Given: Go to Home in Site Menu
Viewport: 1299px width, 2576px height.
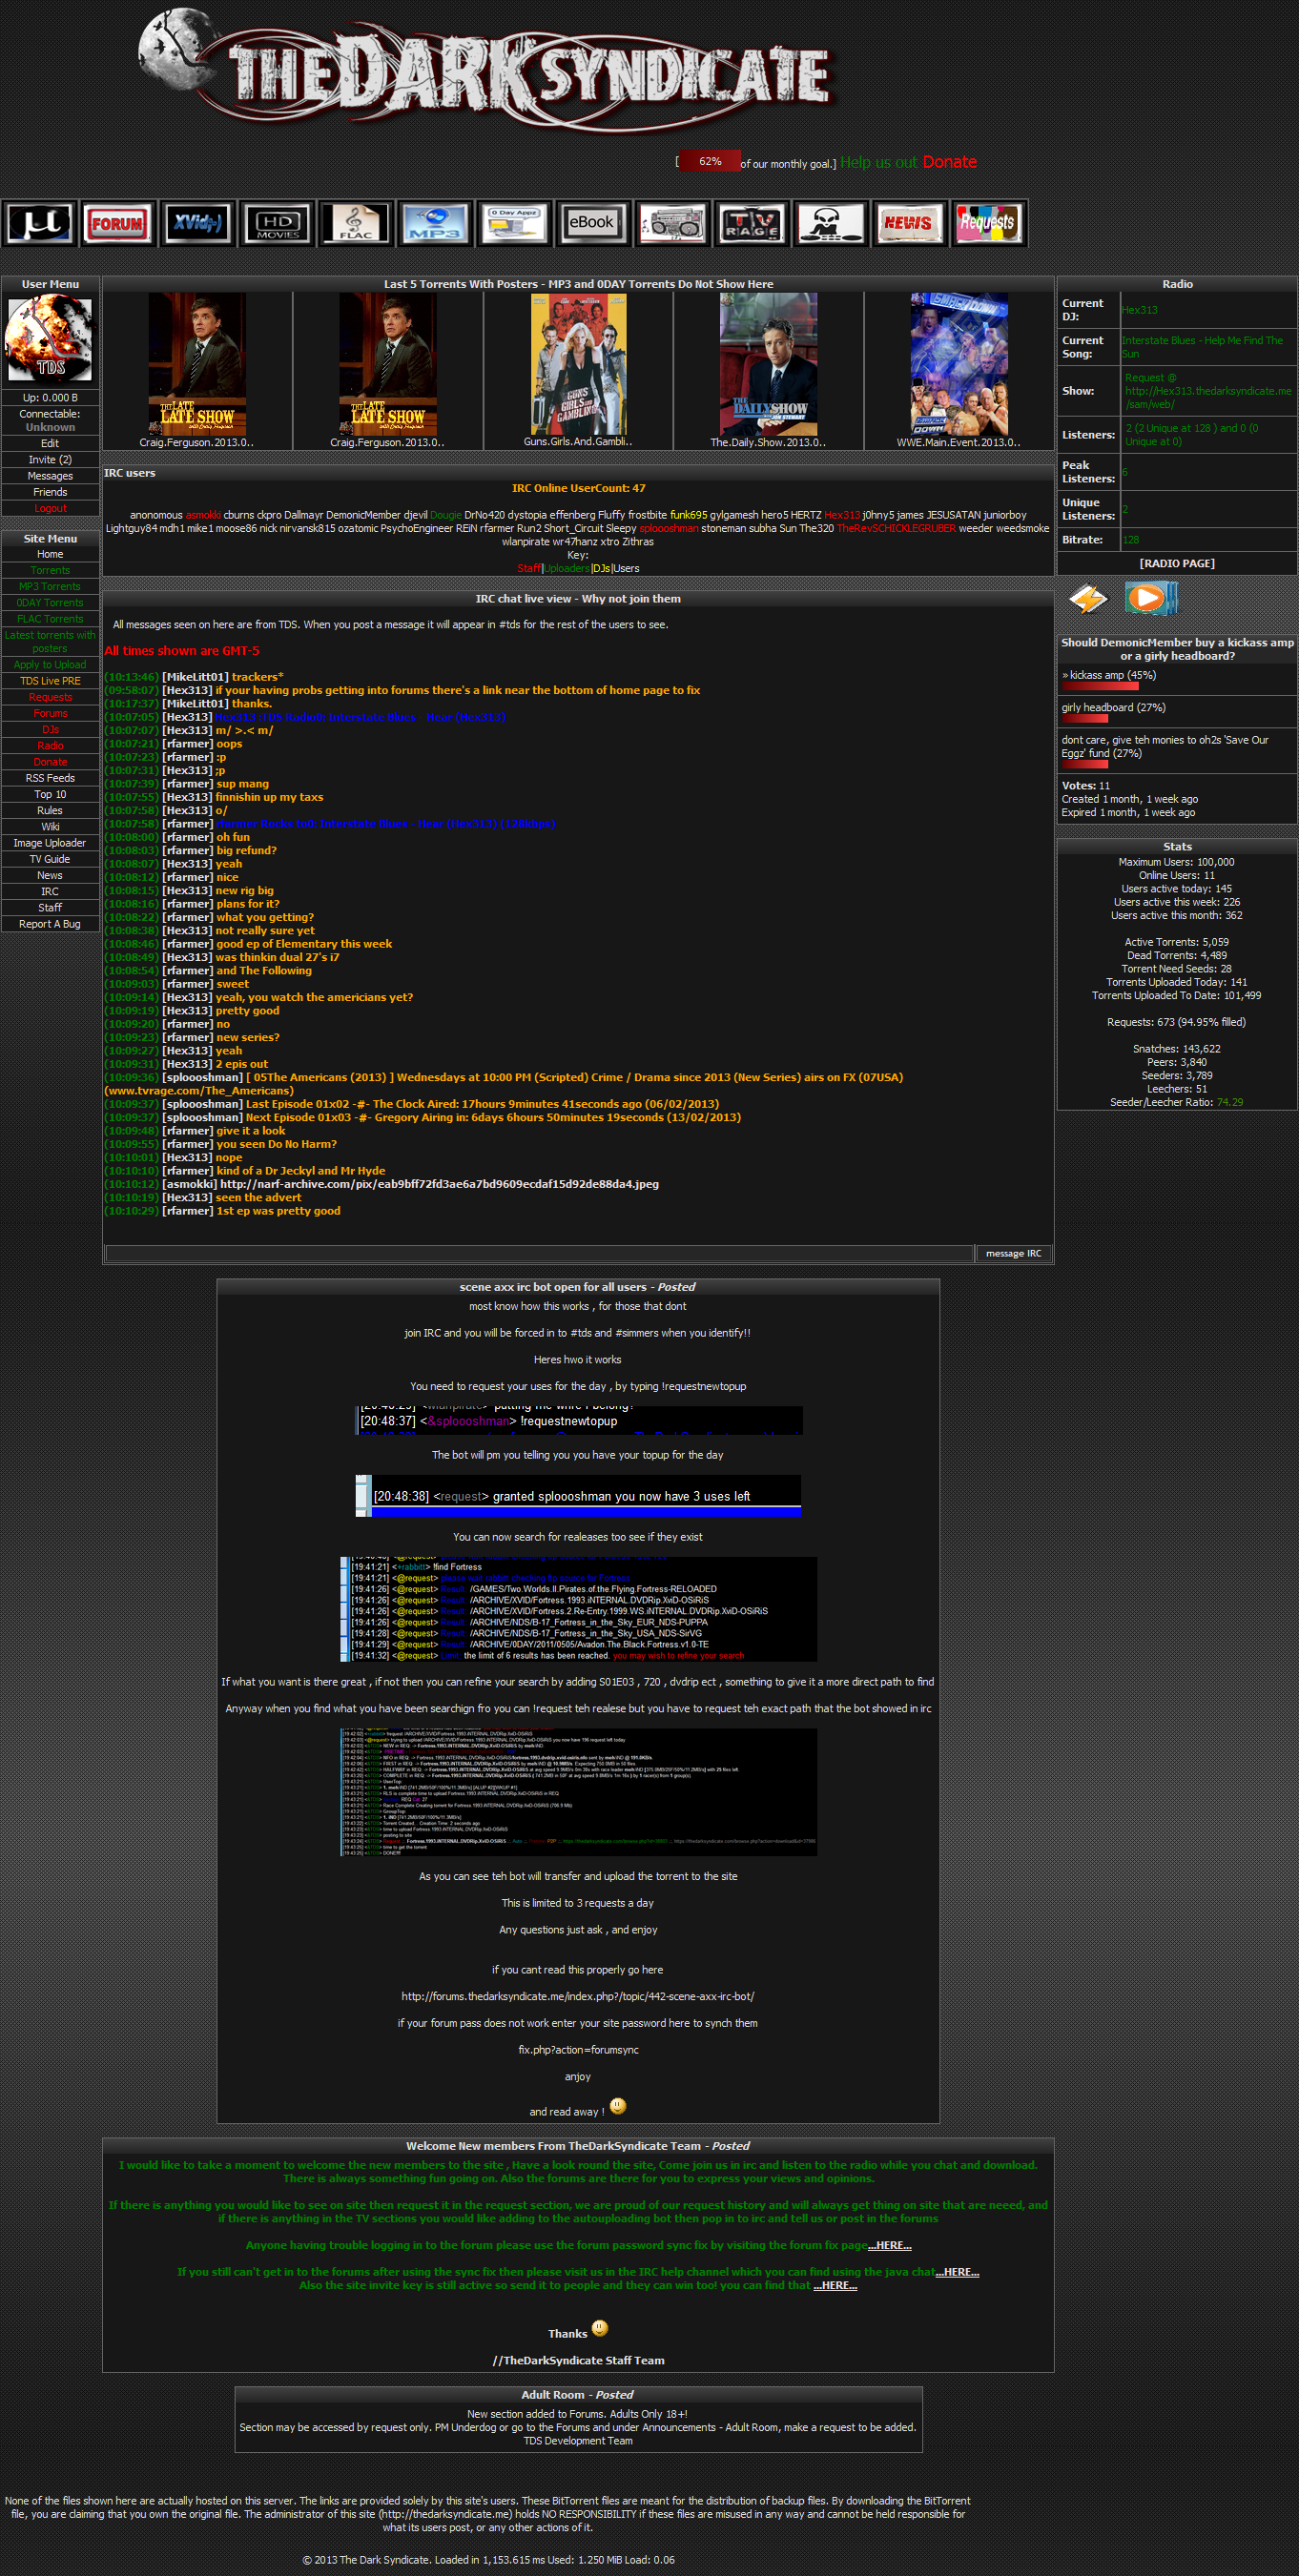Looking at the screenshot, I should point(50,554).
